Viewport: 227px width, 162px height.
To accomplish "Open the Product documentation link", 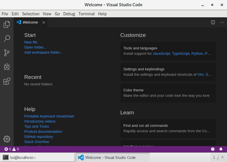I will click(43, 132).
